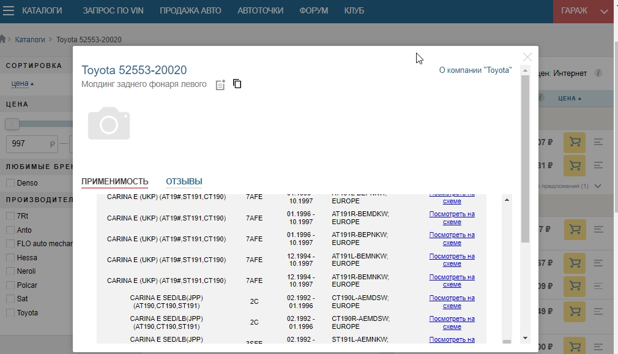Open details list icon for first offer
The image size is (618, 354).
point(598,142)
